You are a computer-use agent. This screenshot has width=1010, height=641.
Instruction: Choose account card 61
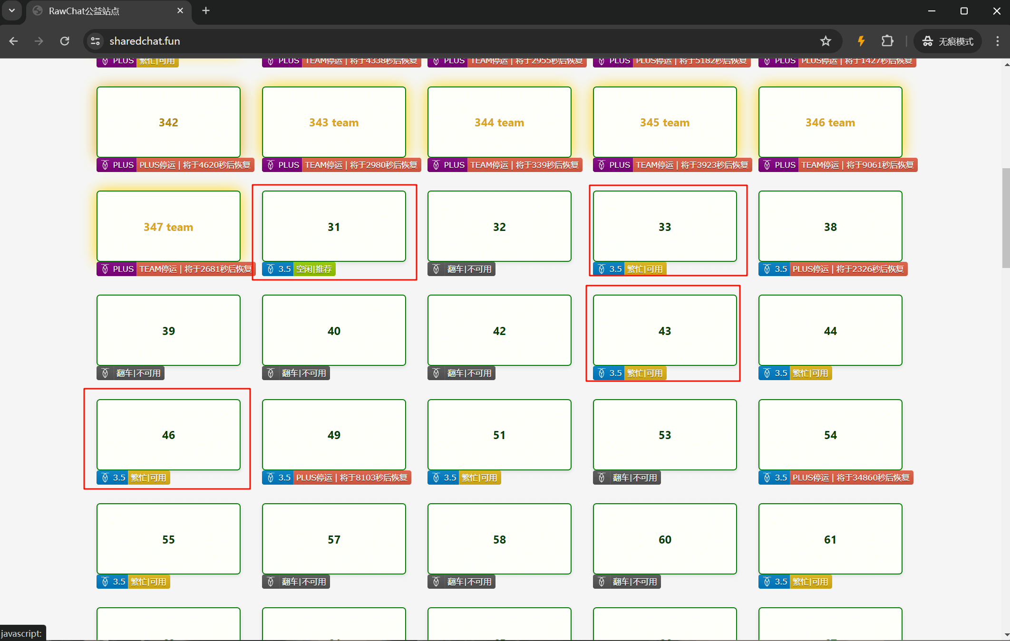[830, 539]
